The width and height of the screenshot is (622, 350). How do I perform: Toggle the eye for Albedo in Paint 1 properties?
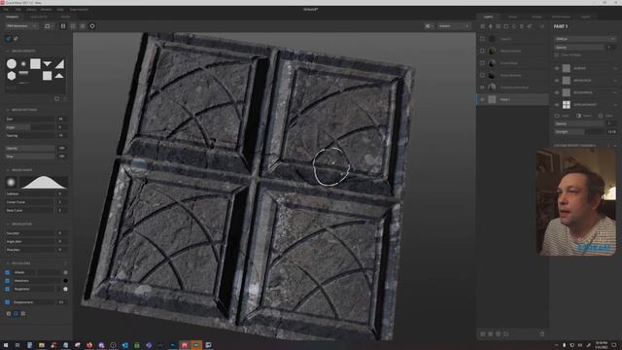557,68
